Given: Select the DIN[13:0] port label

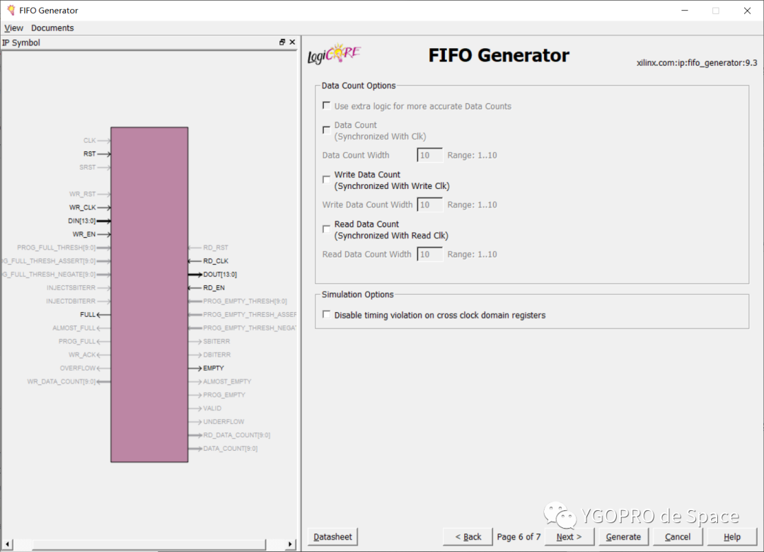Looking at the screenshot, I should click(x=82, y=221).
